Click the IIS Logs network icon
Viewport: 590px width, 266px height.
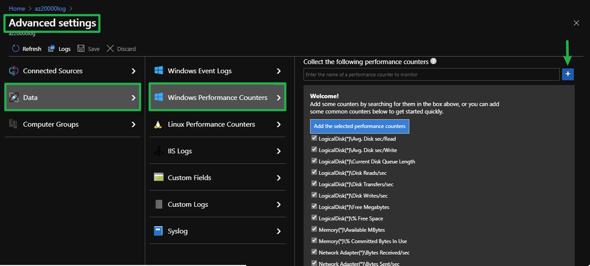pos(158,151)
